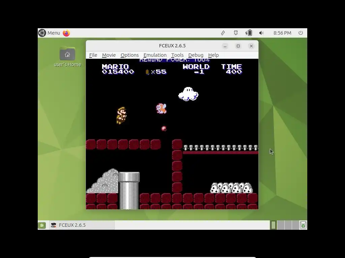Image resolution: width=345 pixels, height=258 pixels.
Task: Switch to the fourth workspace in switcher
Action: point(295,225)
